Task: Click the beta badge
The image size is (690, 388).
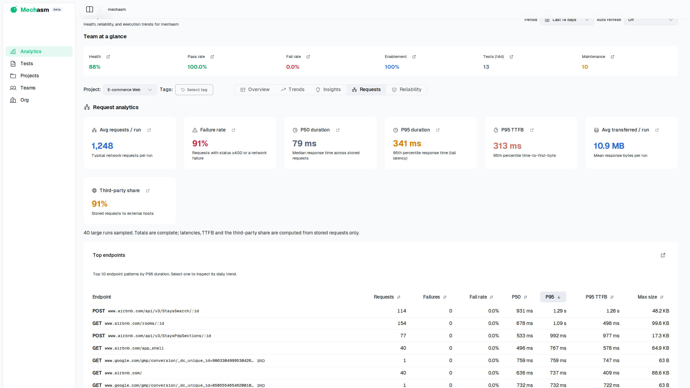Action: tap(57, 9)
